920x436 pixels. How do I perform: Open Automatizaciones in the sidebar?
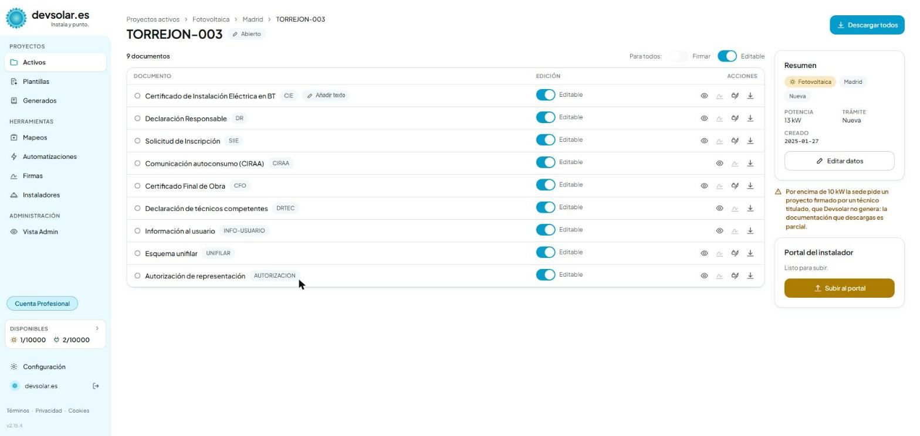pyautogui.click(x=56, y=156)
